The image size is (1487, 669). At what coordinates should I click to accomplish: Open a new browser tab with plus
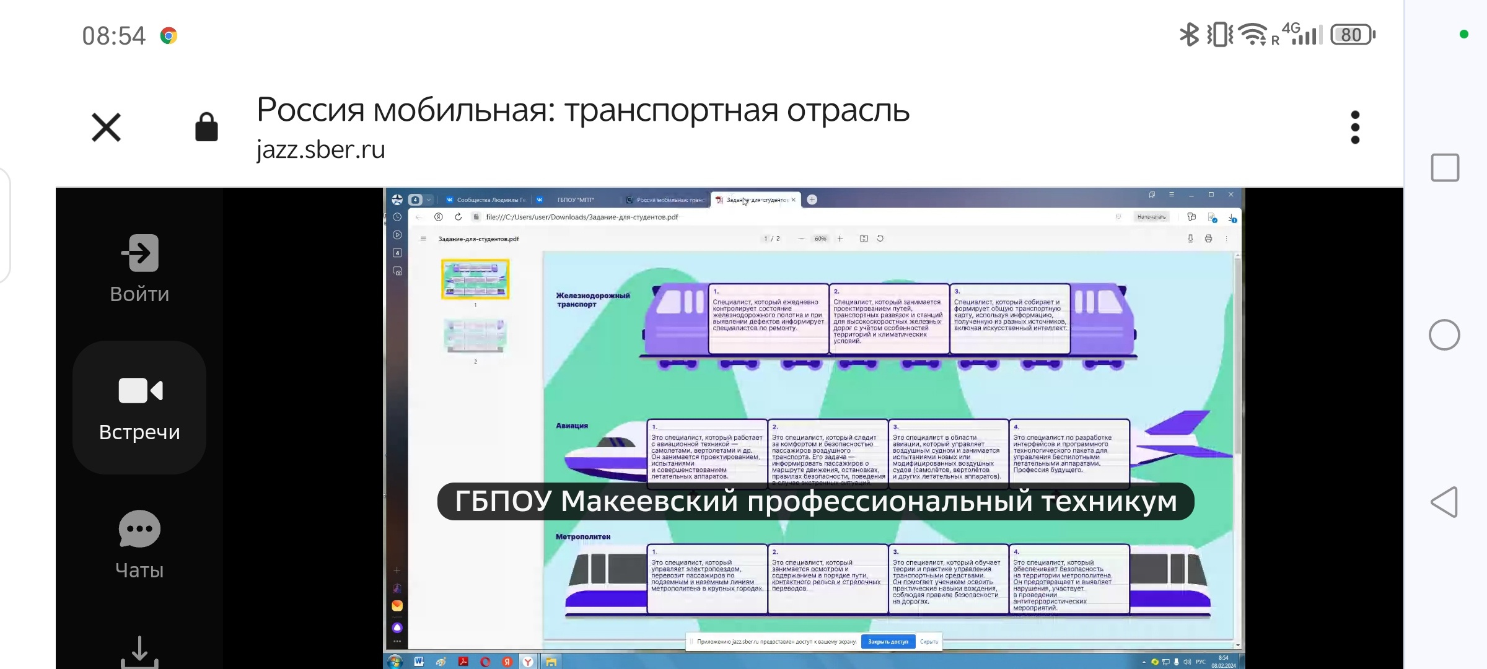coord(812,199)
